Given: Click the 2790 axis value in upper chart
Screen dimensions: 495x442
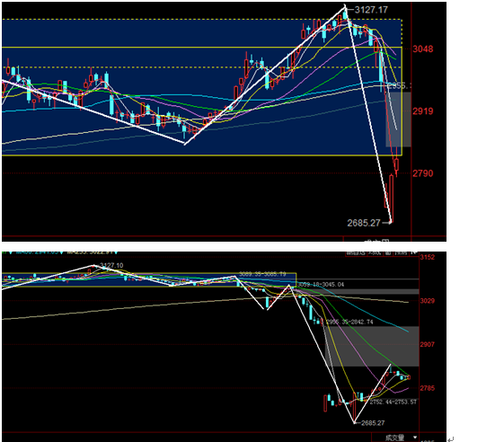Looking at the screenshot, I should point(423,173).
